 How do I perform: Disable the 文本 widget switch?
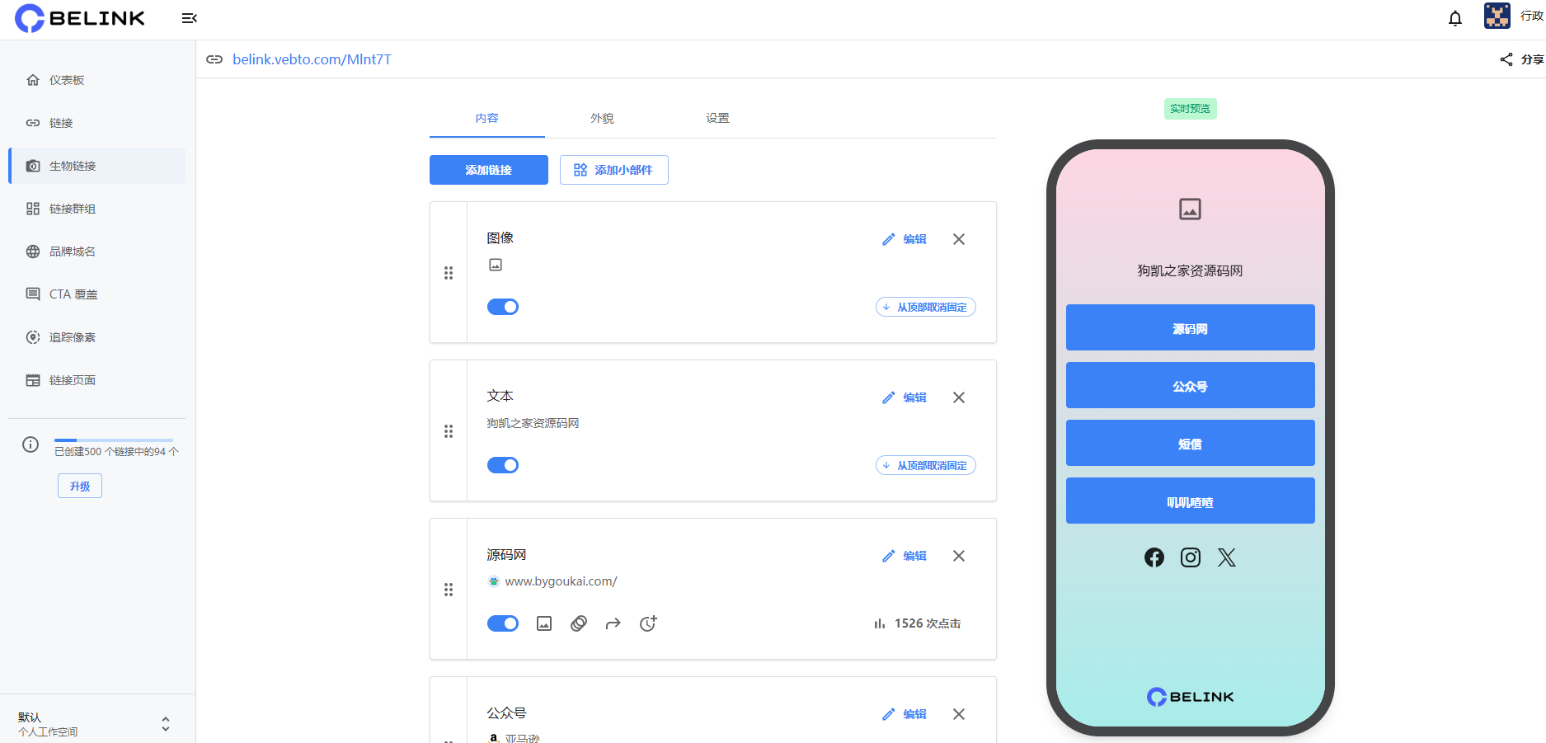(x=503, y=465)
